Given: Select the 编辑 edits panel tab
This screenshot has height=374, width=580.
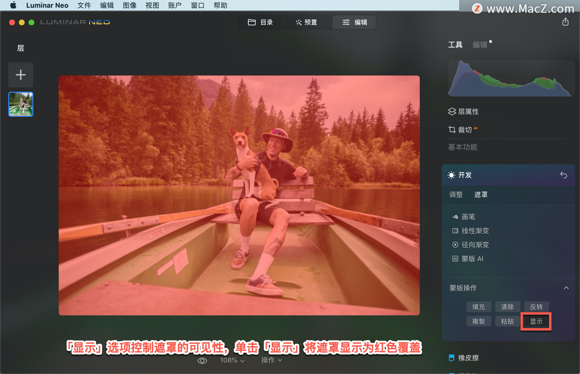Looking at the screenshot, I should (x=480, y=45).
